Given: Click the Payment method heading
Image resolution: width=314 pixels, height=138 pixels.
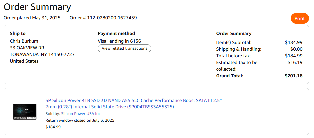Looking at the screenshot, I should tap(116, 33).
